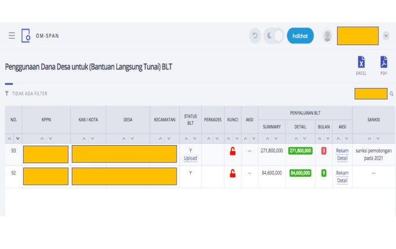The height and width of the screenshot is (249, 396).
Task: Click the page title Penggunaan Dana Desa
Action: point(88,67)
